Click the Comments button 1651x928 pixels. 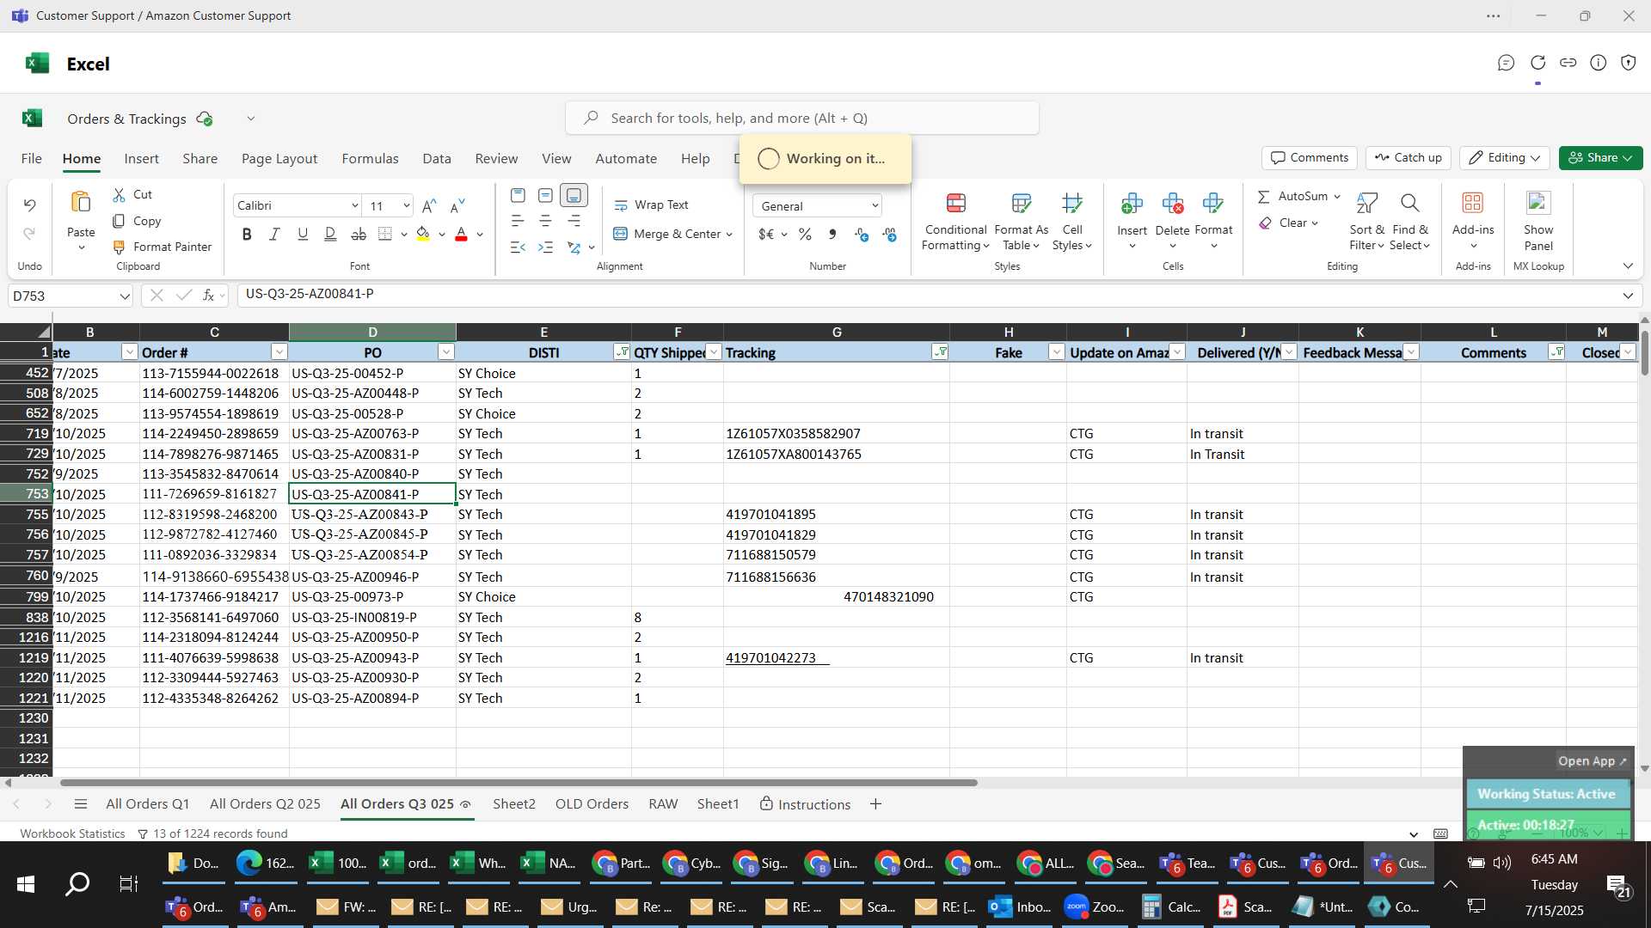point(1309,158)
